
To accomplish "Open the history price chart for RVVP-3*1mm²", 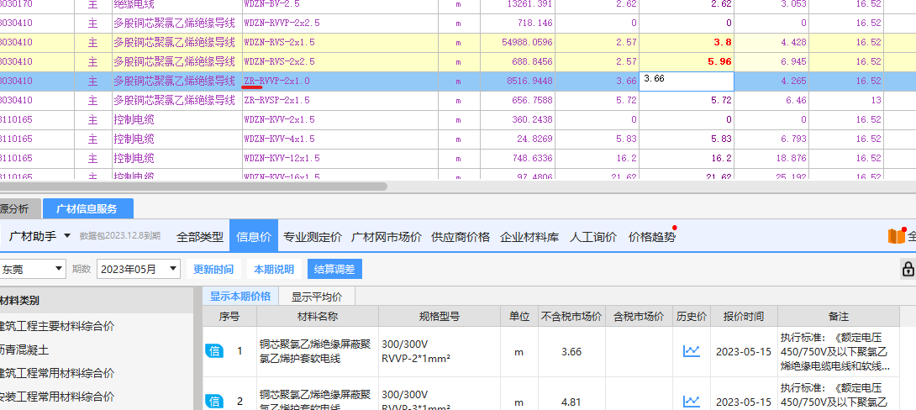I will click(x=691, y=402).
